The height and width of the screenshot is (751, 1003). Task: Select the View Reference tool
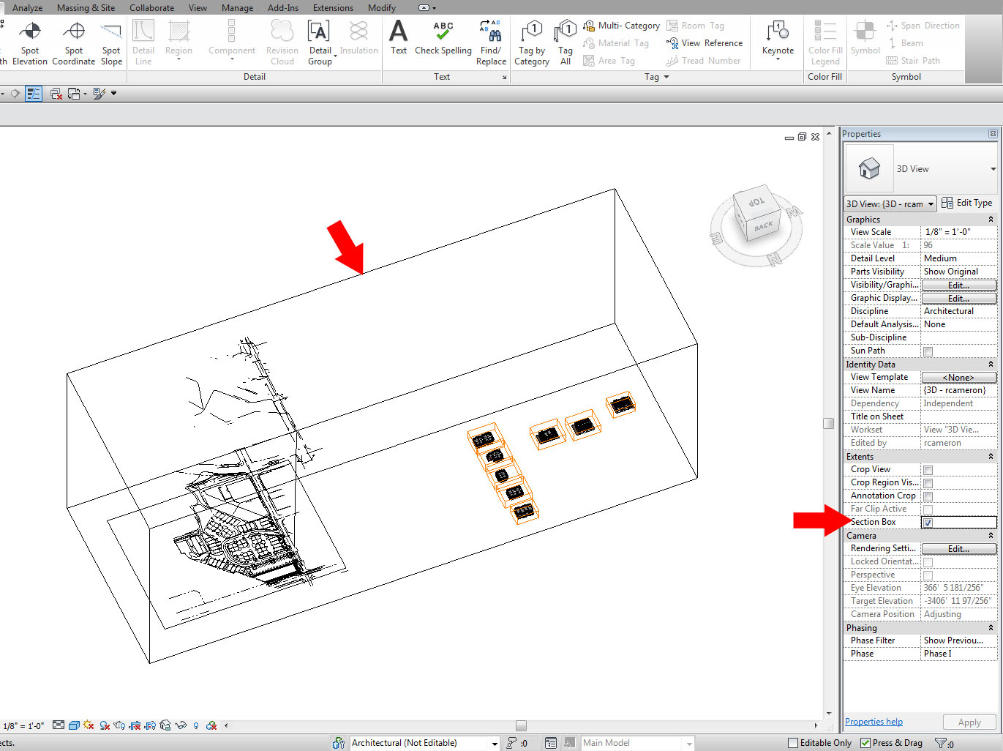click(x=705, y=43)
